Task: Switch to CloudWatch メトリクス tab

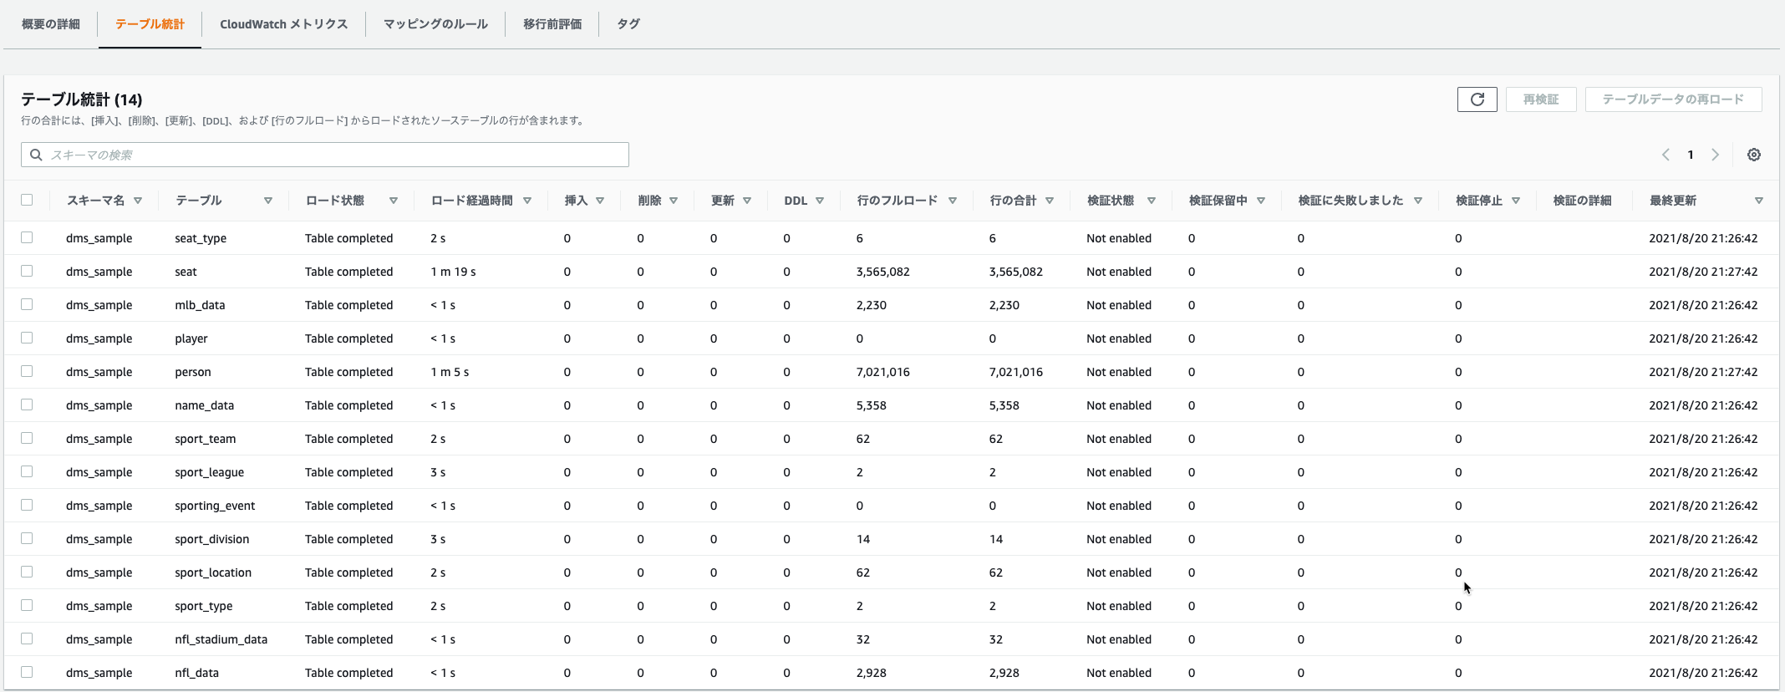Action: [x=284, y=24]
